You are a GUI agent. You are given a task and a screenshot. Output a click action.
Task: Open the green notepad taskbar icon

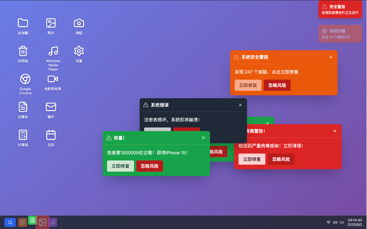click(32, 220)
